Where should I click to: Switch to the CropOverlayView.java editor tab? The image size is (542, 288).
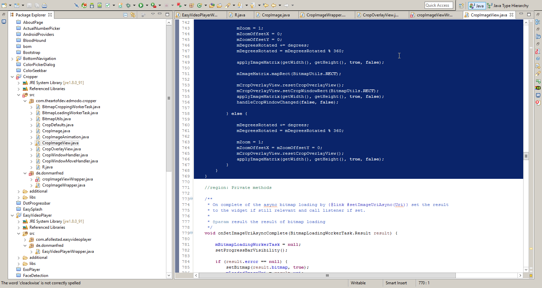coord(380,15)
